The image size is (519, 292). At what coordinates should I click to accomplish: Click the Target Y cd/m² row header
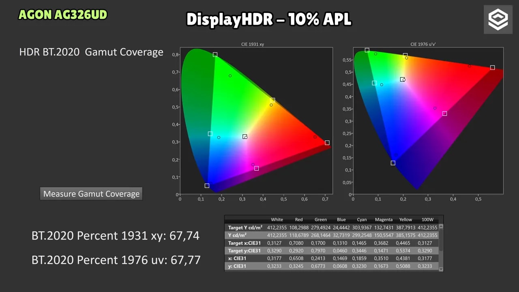(245, 228)
